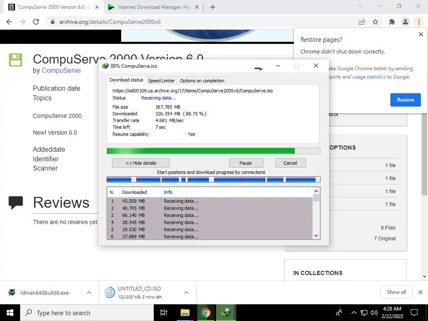The height and width of the screenshot is (321, 428).
Task: Open Task View on the taskbar
Action: pos(164,313)
